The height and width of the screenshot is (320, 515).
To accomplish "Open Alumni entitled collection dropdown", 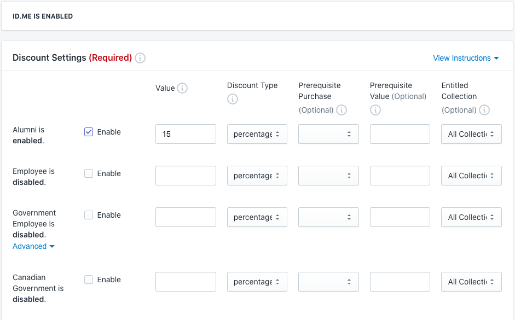I will tap(471, 134).
